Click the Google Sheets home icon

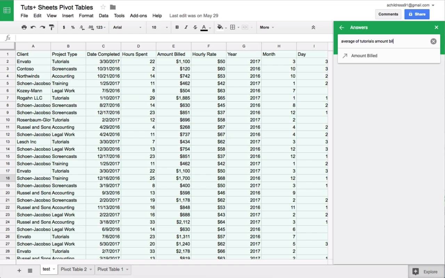[x=7, y=10]
